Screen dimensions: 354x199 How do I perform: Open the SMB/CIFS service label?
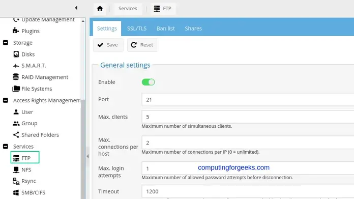click(34, 193)
